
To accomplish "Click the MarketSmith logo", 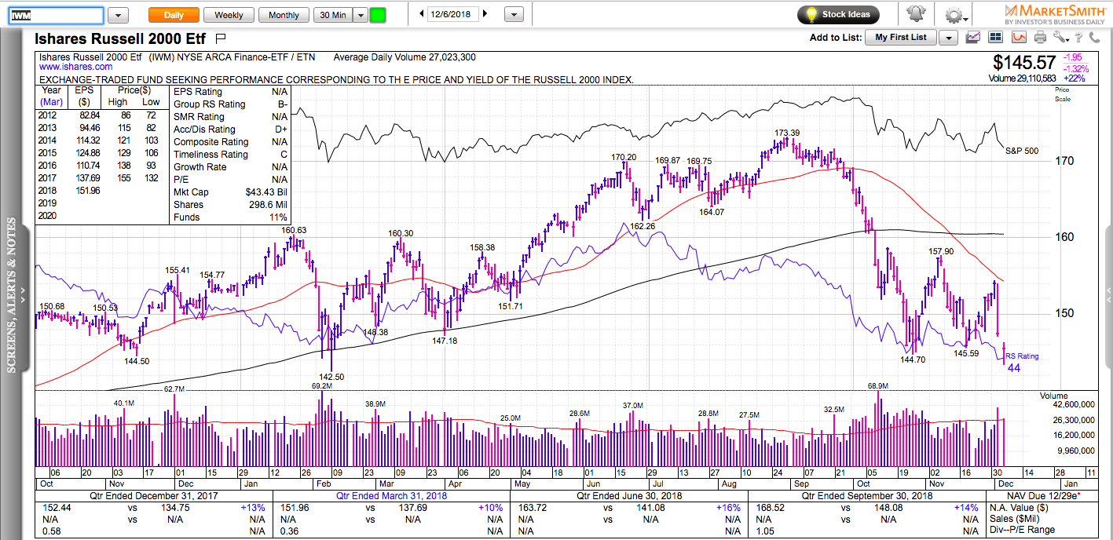I will click(x=1055, y=14).
